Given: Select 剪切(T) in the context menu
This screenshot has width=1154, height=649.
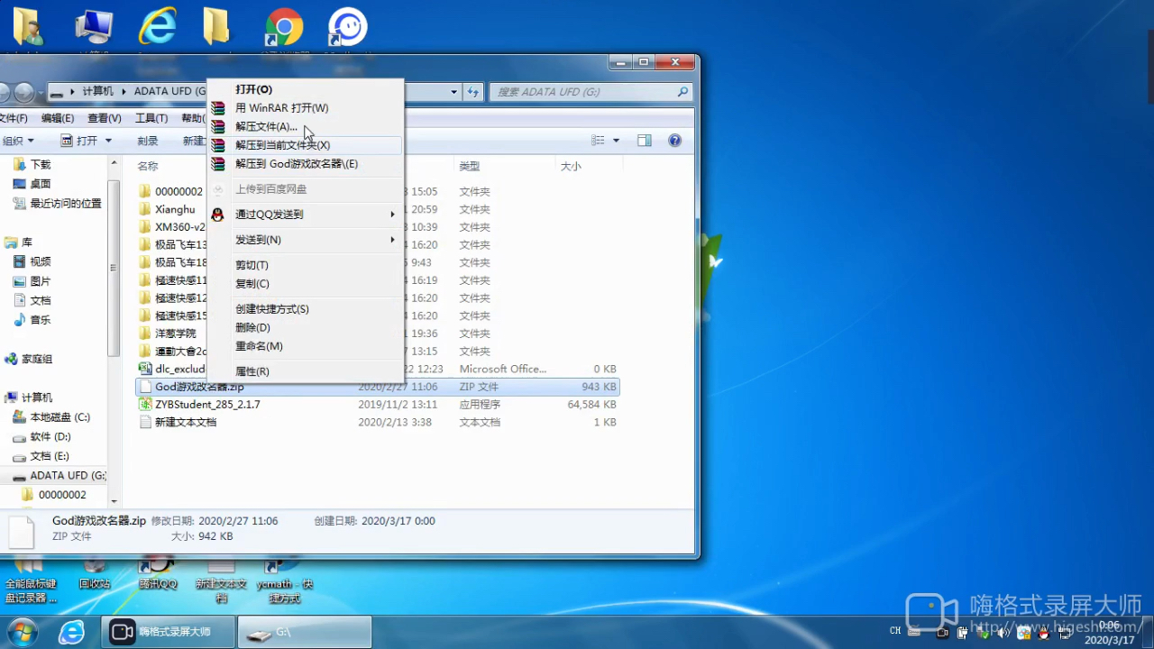Looking at the screenshot, I should pos(306,265).
